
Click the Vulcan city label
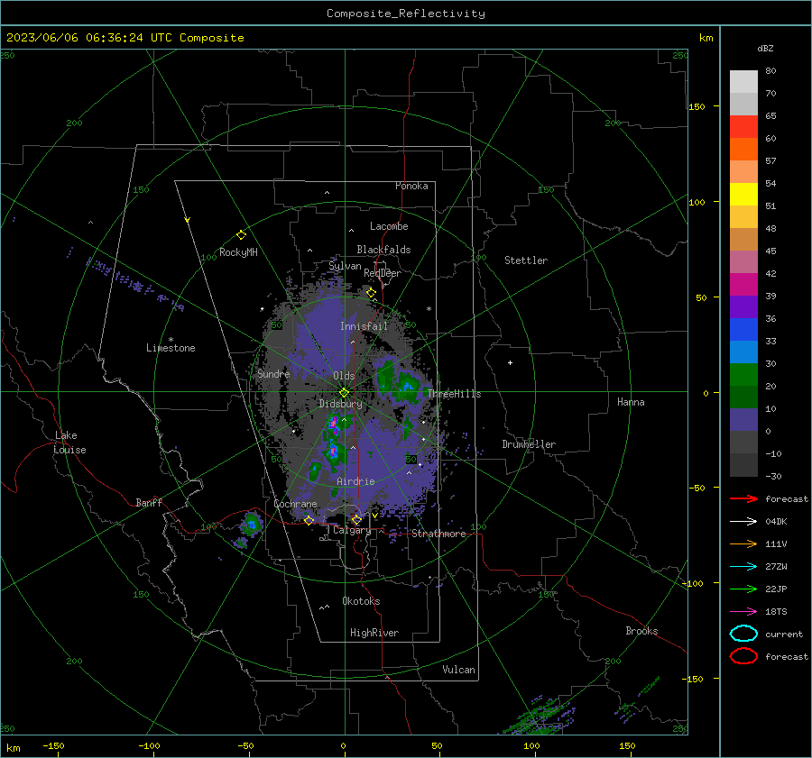coord(459,670)
